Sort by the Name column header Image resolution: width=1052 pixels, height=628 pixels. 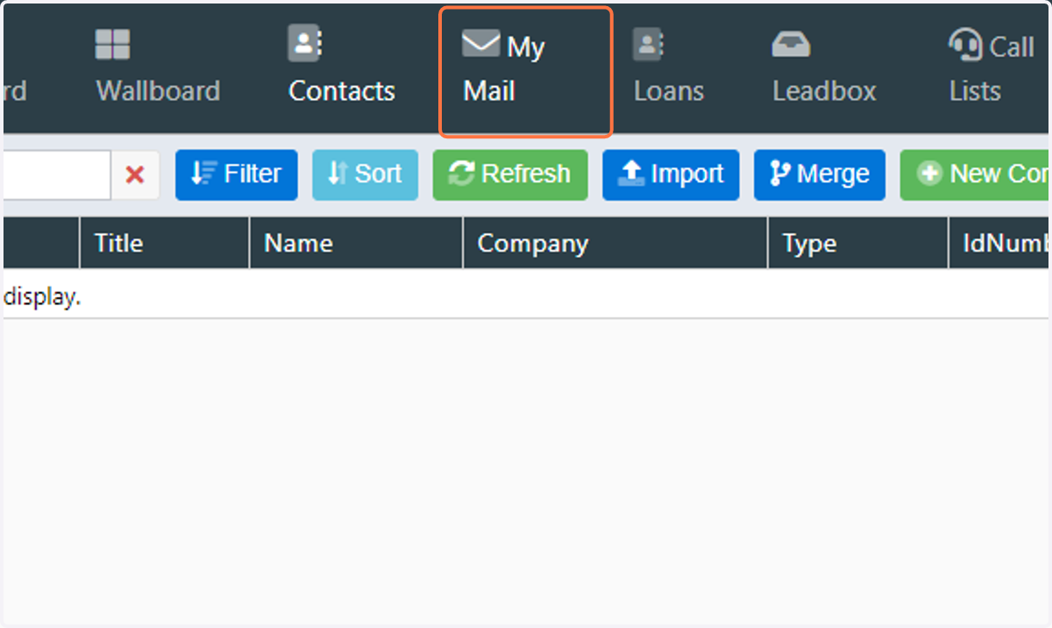point(356,243)
